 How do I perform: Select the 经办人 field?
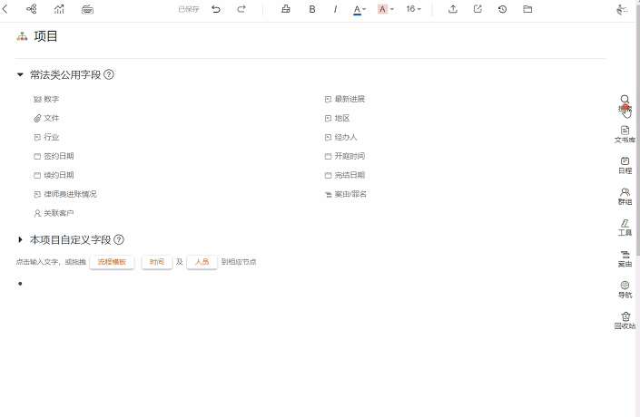[x=341, y=137]
